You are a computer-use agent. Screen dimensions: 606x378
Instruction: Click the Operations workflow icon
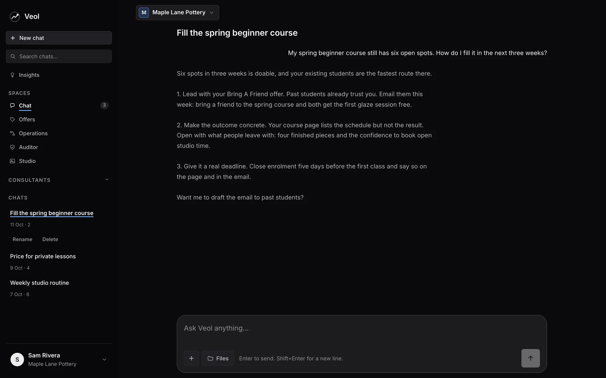[12, 133]
